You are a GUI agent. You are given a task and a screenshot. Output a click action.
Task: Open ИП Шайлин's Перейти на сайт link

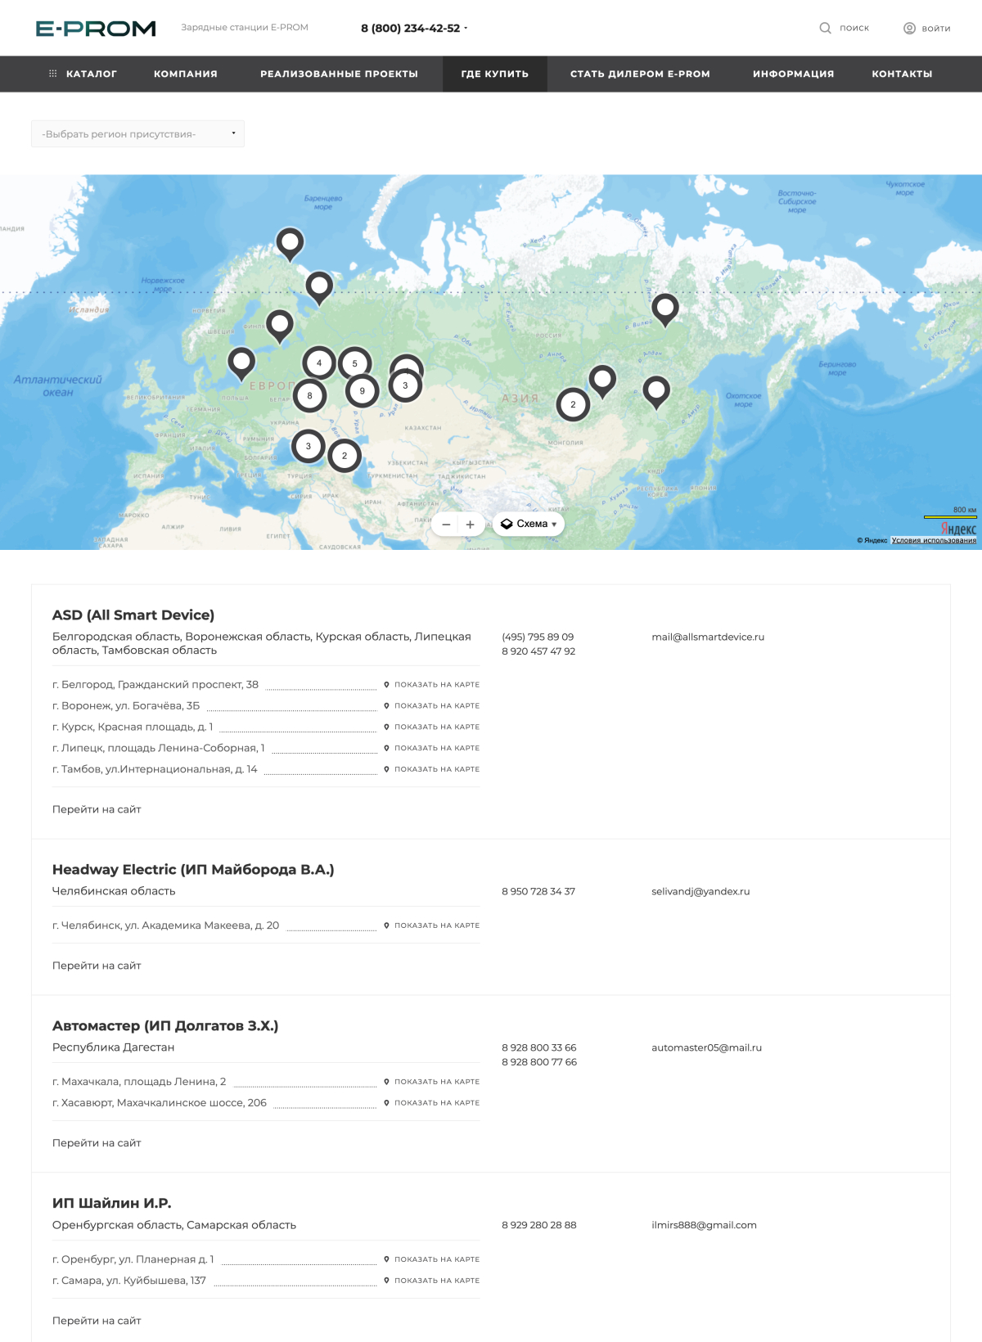(97, 1322)
